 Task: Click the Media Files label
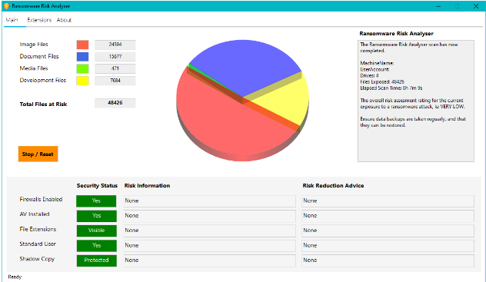pyautogui.click(x=34, y=68)
